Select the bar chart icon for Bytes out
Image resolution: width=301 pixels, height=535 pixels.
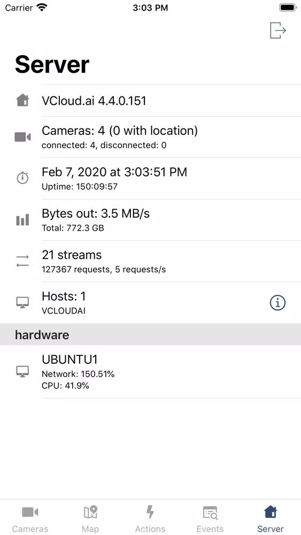(22, 220)
